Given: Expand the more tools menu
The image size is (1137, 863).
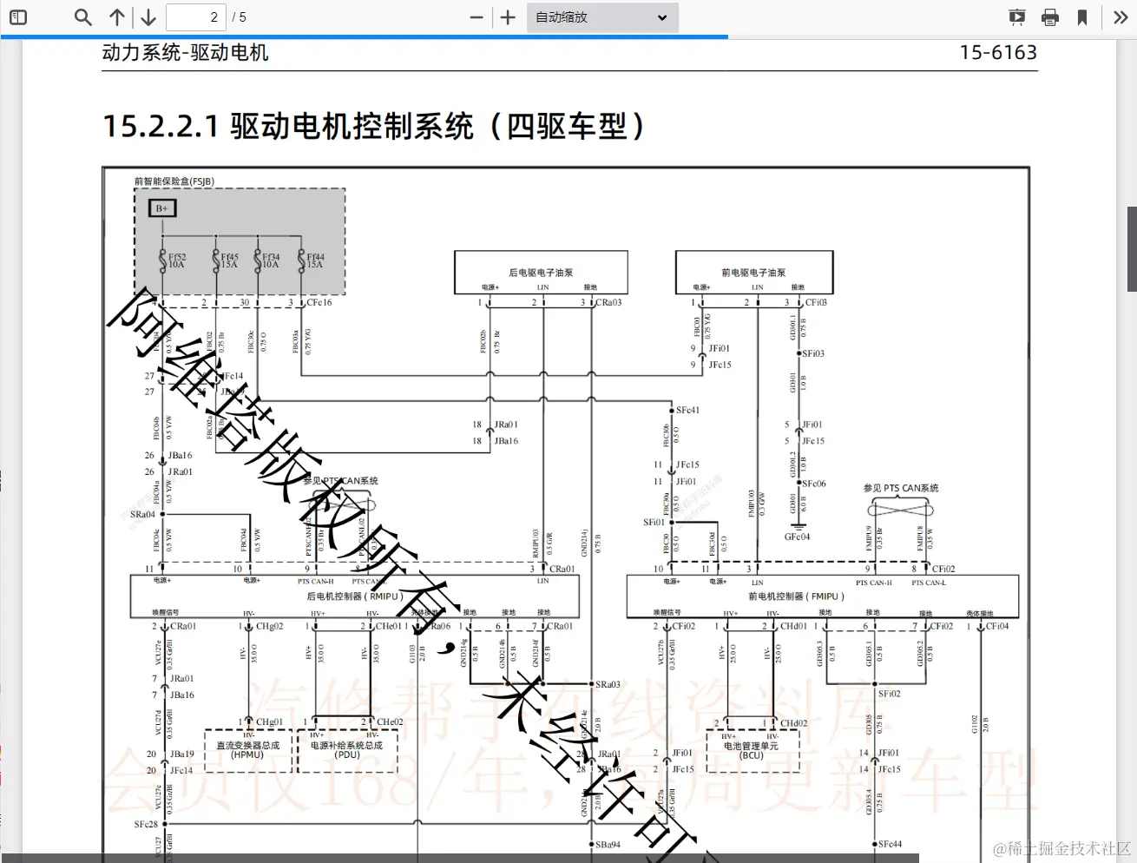Looking at the screenshot, I should point(1121,16).
